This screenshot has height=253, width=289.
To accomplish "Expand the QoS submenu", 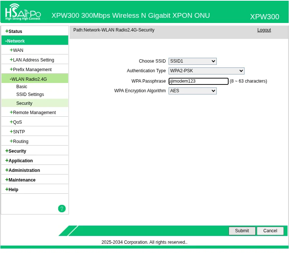I will point(16,122).
